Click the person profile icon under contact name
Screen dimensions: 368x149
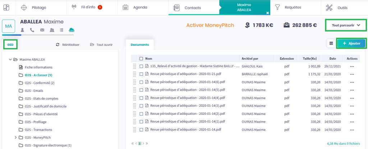click(x=23, y=30)
